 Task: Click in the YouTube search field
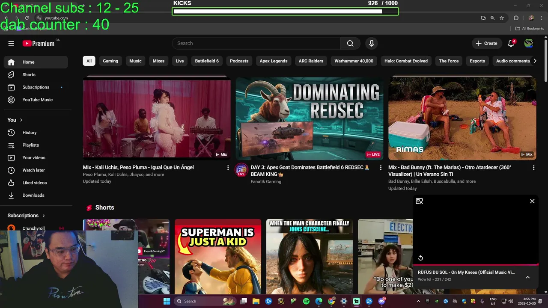tap(256, 43)
